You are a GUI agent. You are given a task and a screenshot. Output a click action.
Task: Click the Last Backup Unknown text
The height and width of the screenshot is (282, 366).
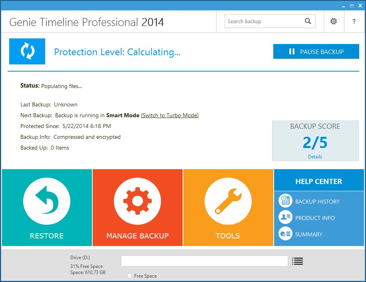[49, 104]
